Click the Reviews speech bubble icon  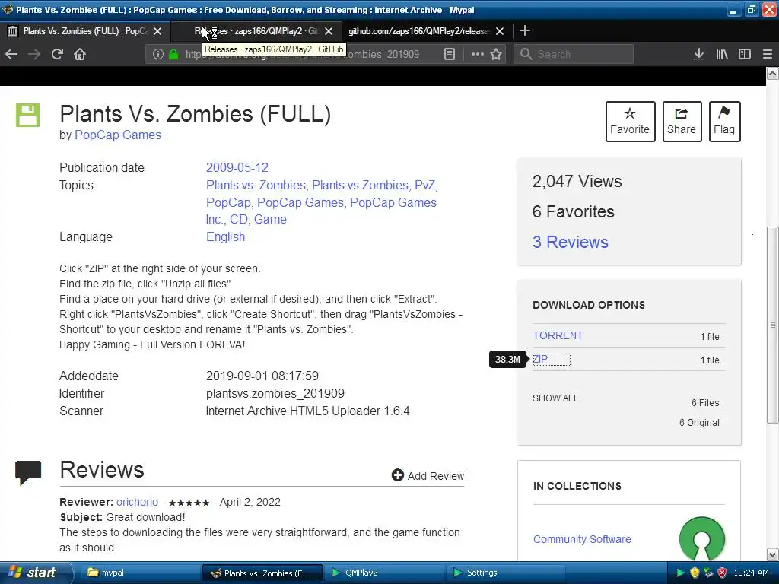28,472
